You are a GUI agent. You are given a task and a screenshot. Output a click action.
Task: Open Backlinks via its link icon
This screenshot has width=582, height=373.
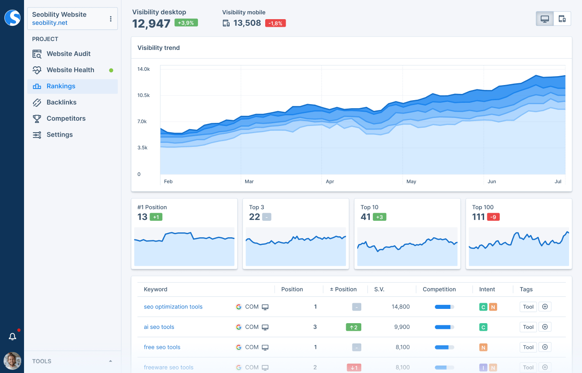point(37,102)
